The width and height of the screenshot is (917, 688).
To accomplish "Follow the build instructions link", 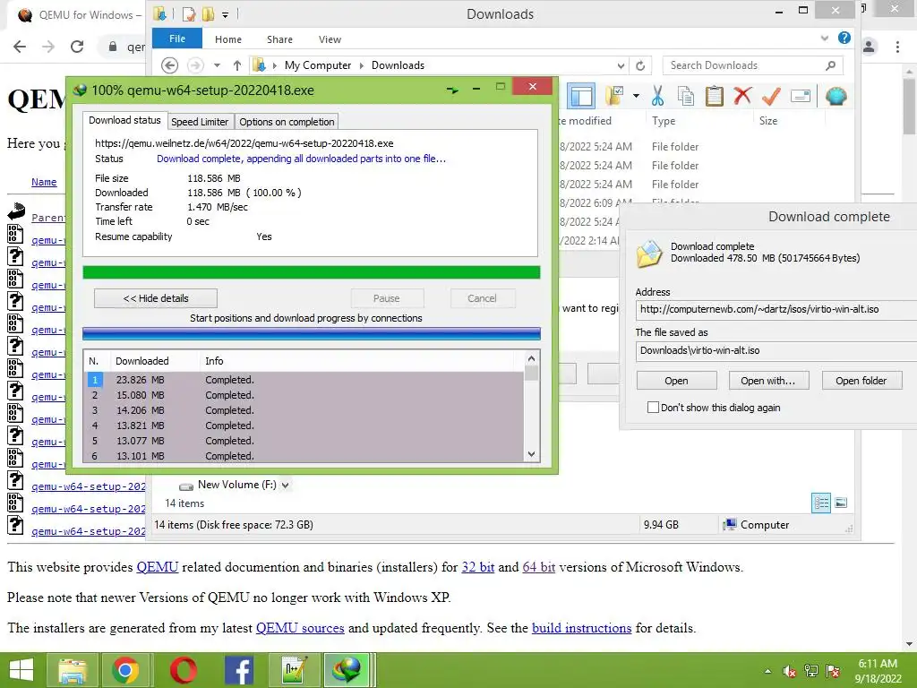I will [x=582, y=628].
